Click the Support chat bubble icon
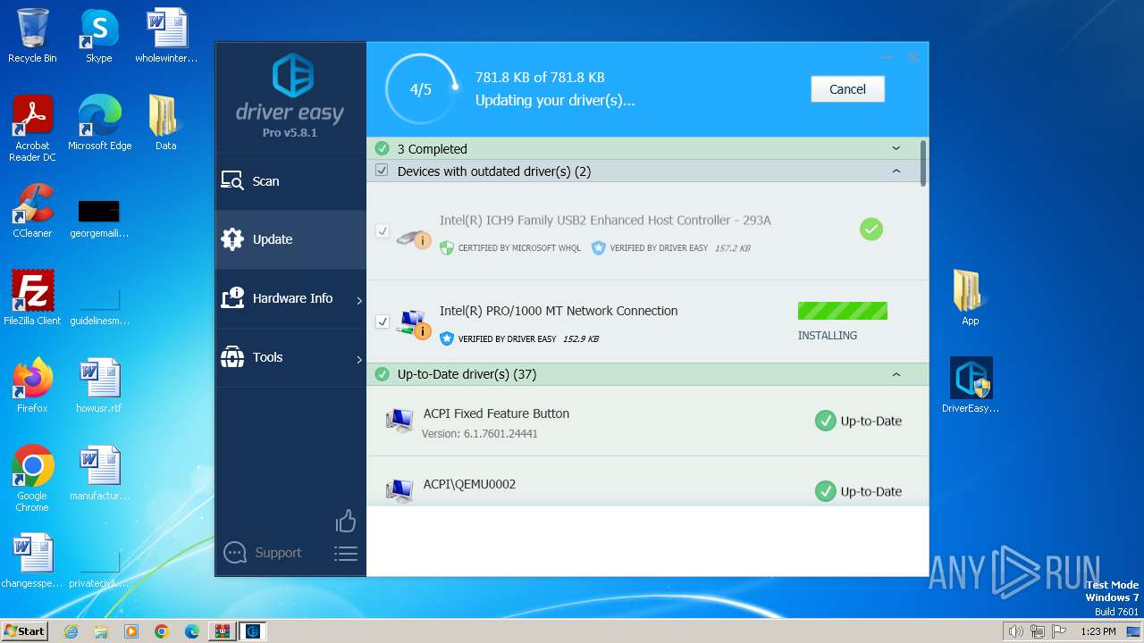 [x=235, y=553]
